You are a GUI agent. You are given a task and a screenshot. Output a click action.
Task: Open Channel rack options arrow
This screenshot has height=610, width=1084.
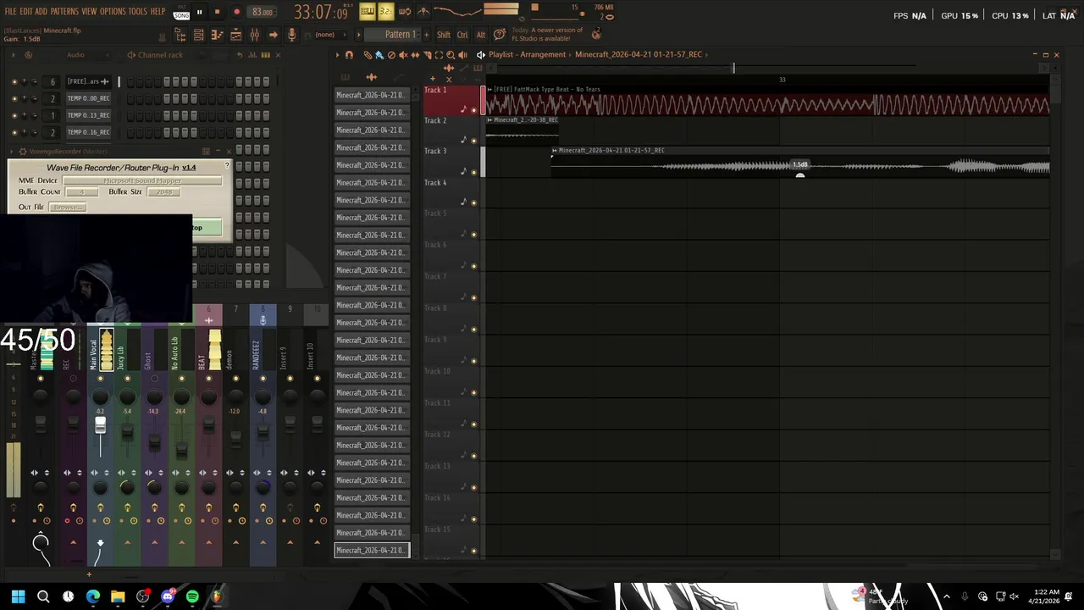pos(14,55)
